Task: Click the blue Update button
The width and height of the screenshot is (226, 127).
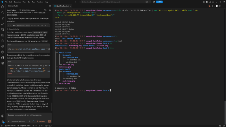Action: pos(159,2)
